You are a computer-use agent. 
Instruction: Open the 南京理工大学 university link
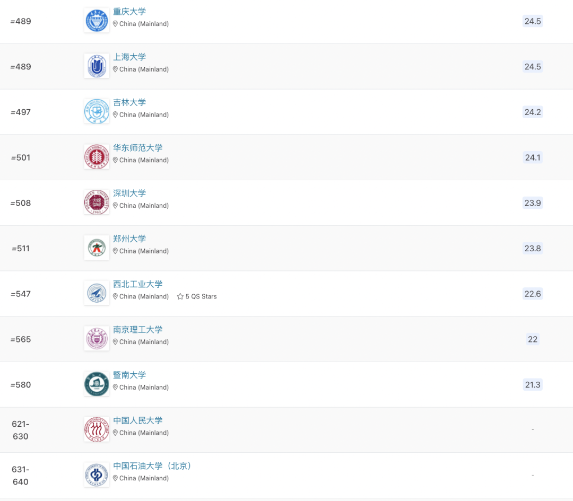(138, 330)
